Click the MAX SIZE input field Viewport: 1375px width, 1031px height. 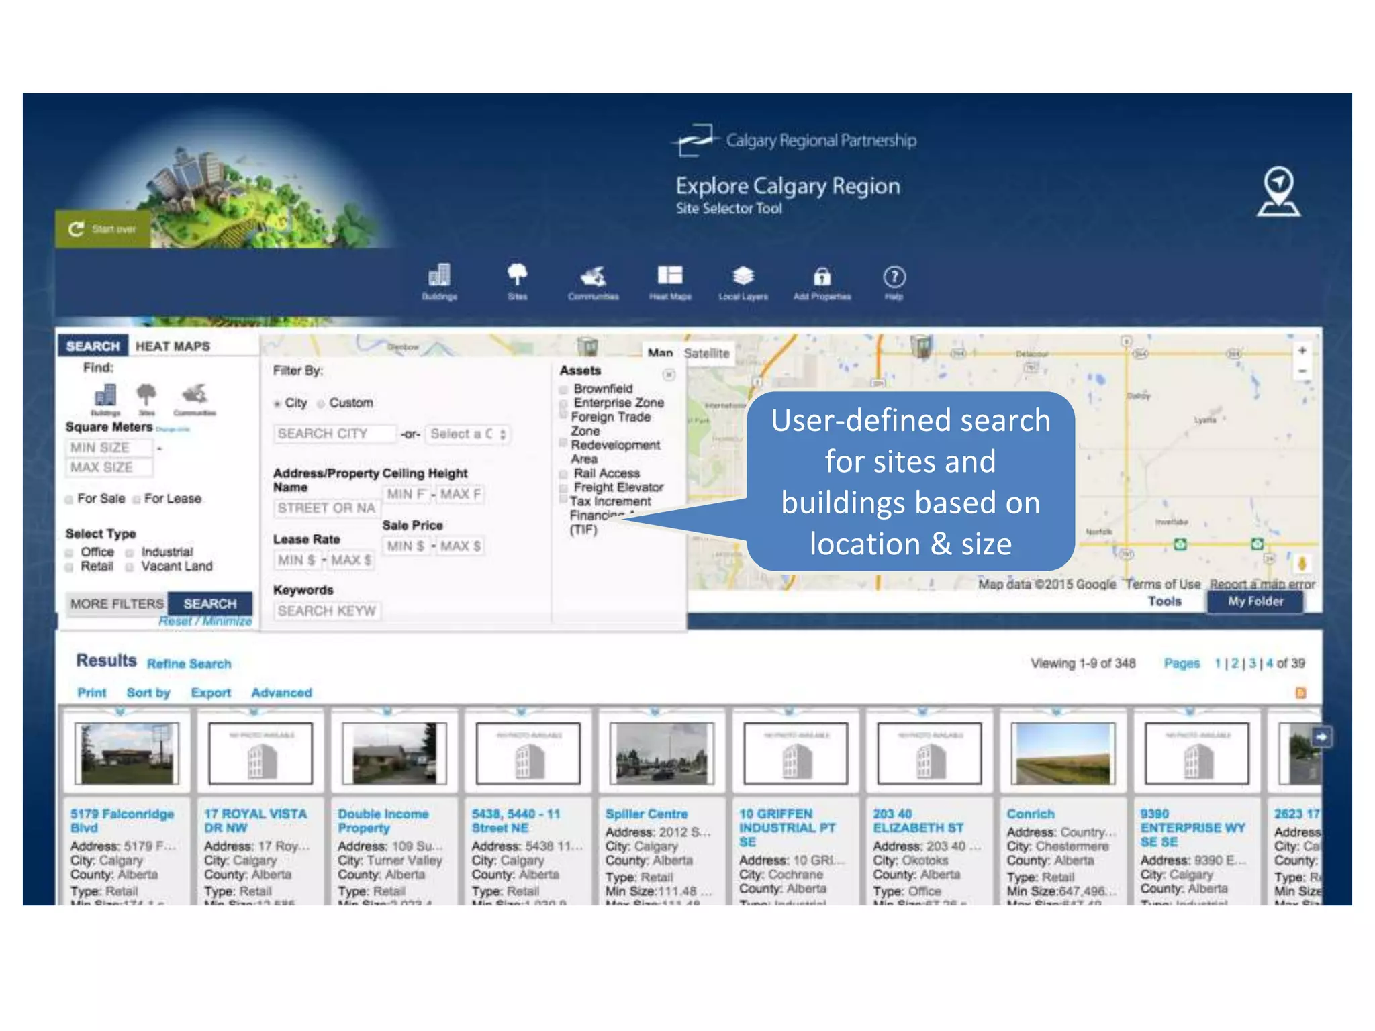point(109,467)
